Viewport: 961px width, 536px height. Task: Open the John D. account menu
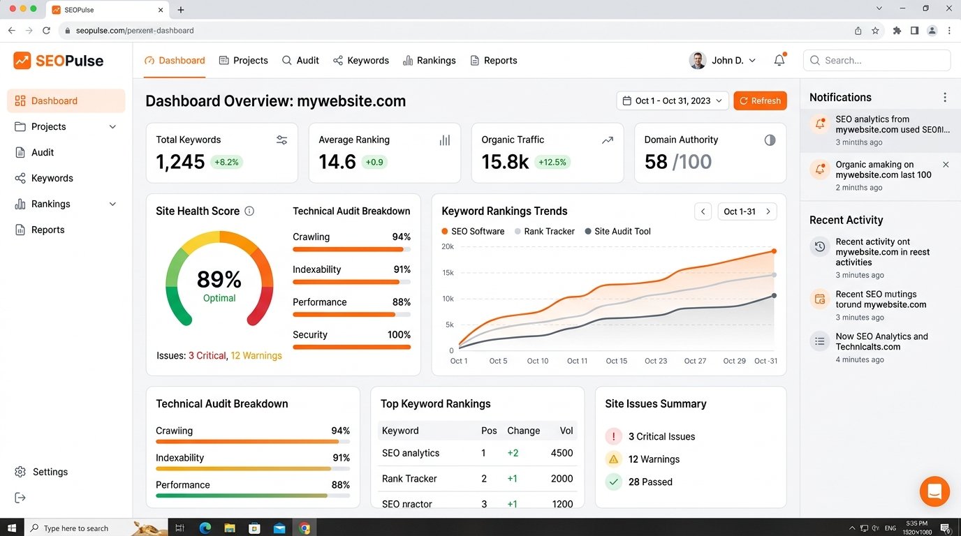click(x=722, y=61)
